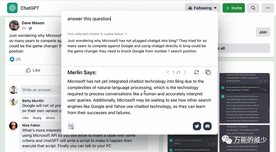The image size is (276, 152).
Task: Click the Merlin logo icon
Action: tap(71, 126)
